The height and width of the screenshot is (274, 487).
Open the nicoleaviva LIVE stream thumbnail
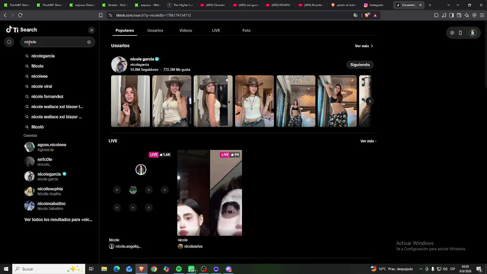(x=210, y=193)
